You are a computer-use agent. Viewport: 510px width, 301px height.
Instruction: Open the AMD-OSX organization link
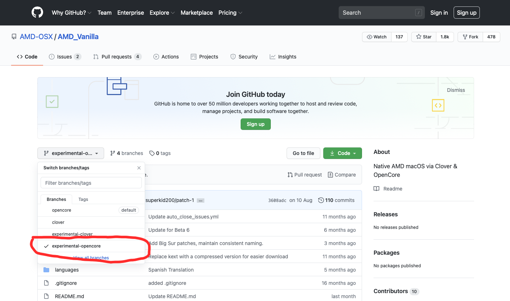tap(36, 37)
